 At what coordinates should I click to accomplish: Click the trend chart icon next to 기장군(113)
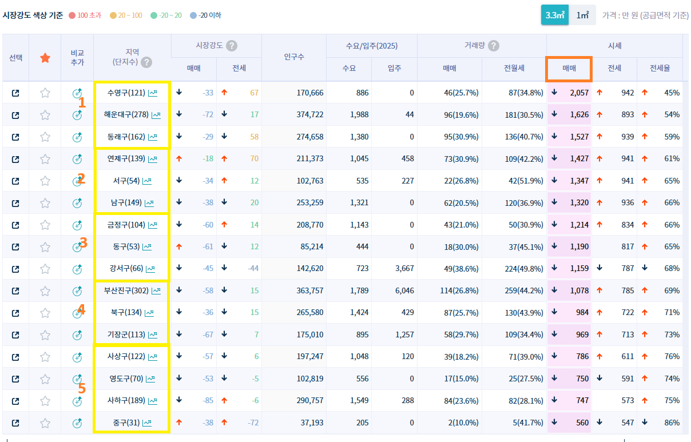(152, 335)
